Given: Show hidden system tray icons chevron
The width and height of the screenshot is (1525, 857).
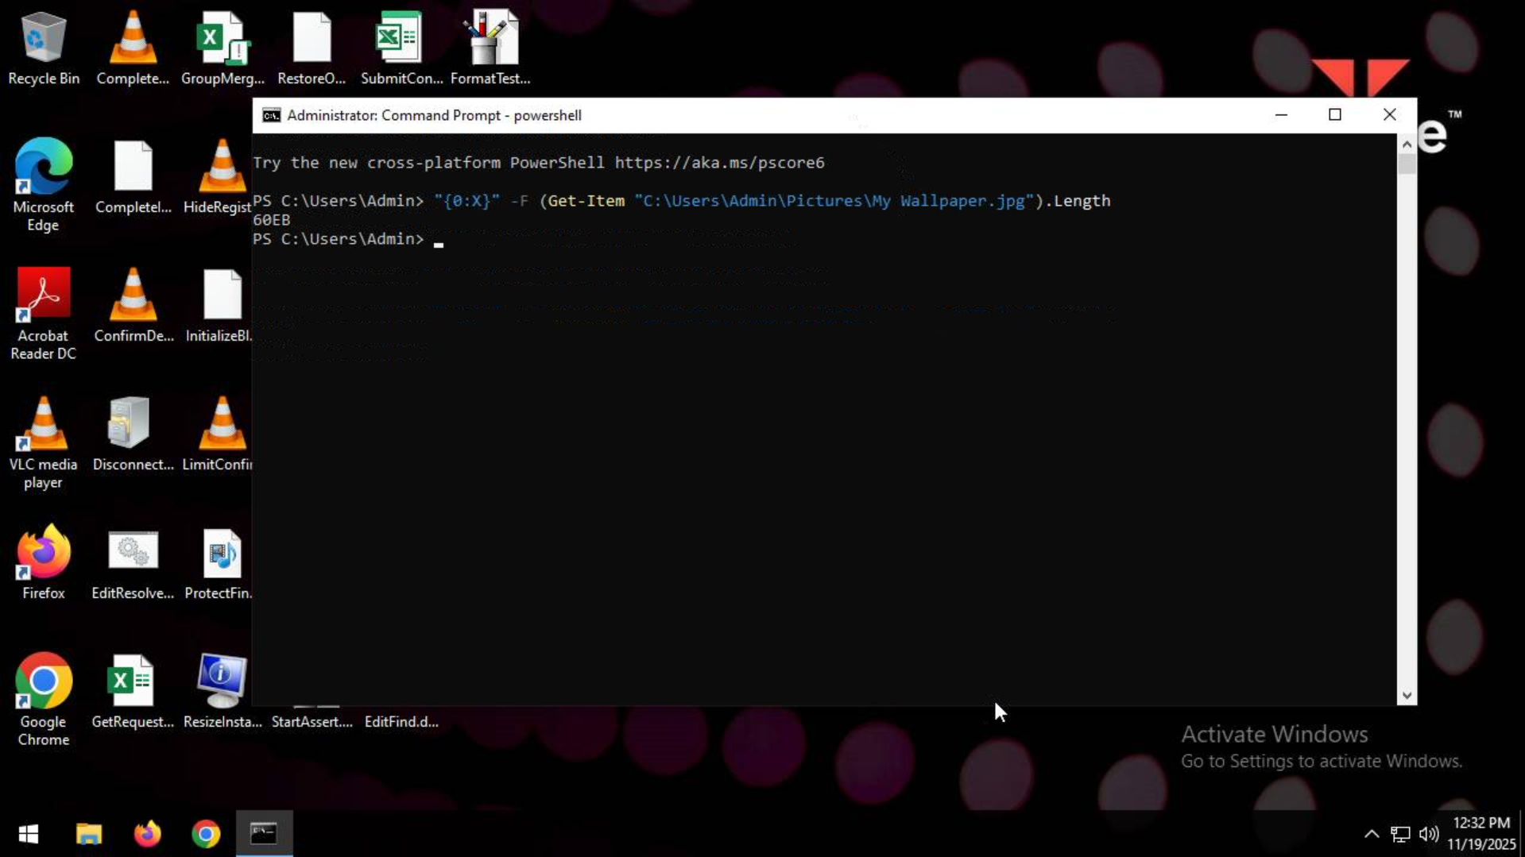Looking at the screenshot, I should point(1372,834).
